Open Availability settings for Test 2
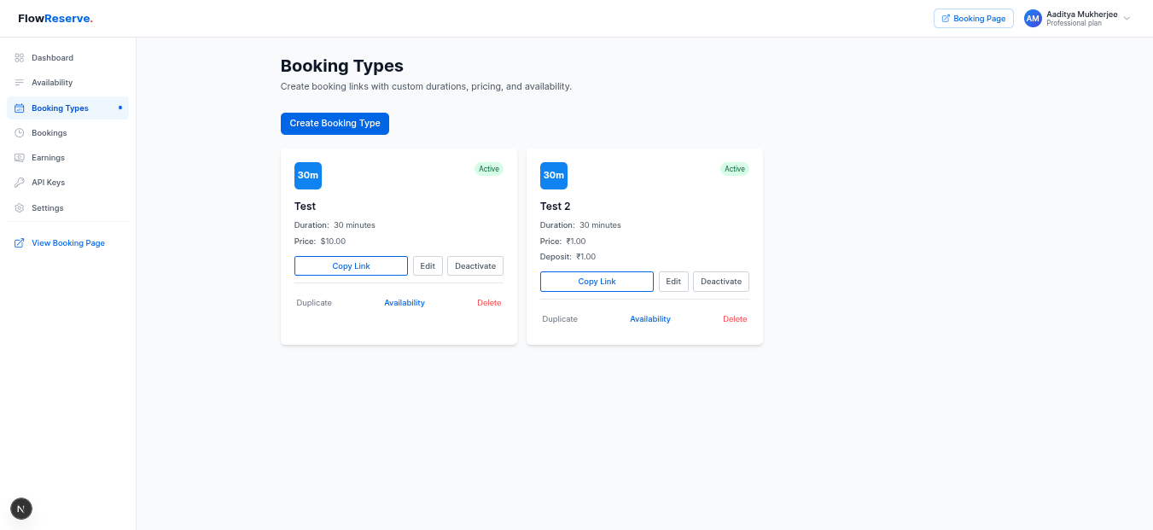Image resolution: width=1153 pixels, height=530 pixels. pyautogui.click(x=649, y=318)
